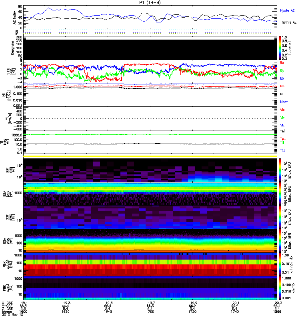Click the ROI axis label

click(x=17, y=33)
